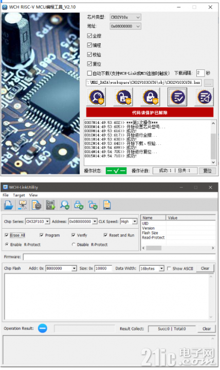Screen dimensions: 220x370
Task: Click the UID row in the info table
Action: (x=178, y=224)
